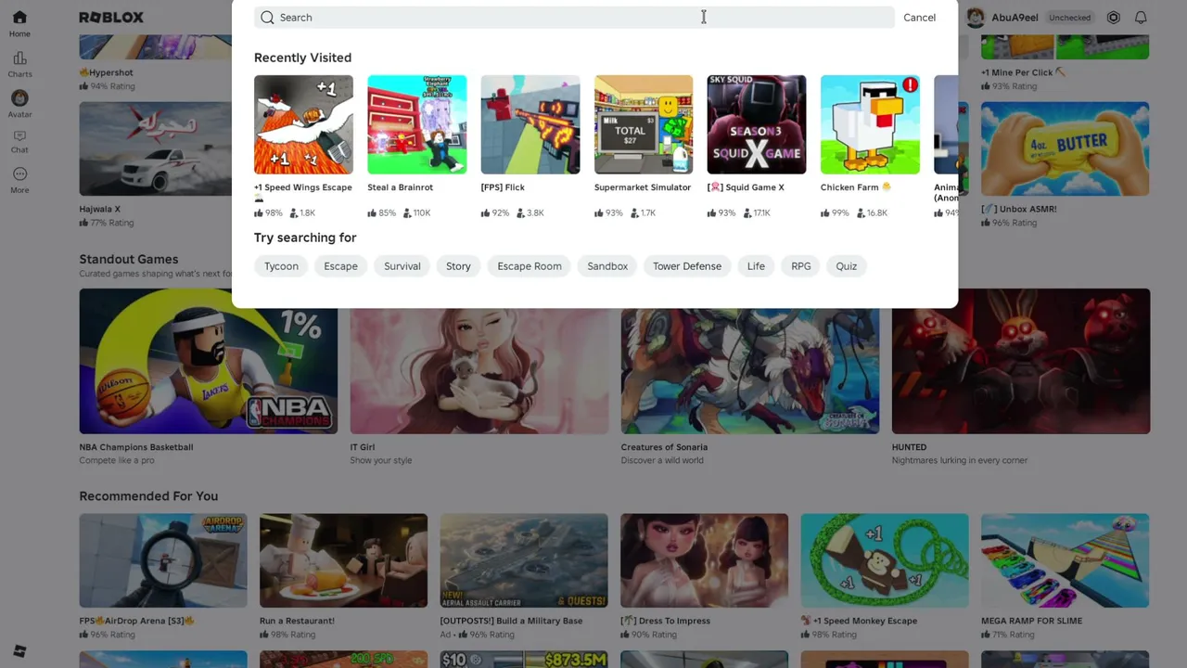This screenshot has width=1187, height=668.
Task: Click the Recommended For You heading
Action: 148,496
